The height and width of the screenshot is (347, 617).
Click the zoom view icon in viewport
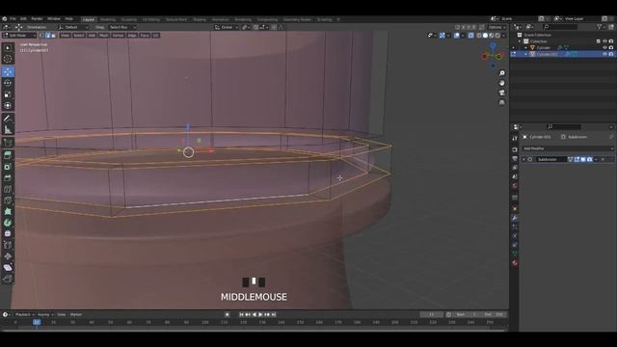[x=501, y=73]
